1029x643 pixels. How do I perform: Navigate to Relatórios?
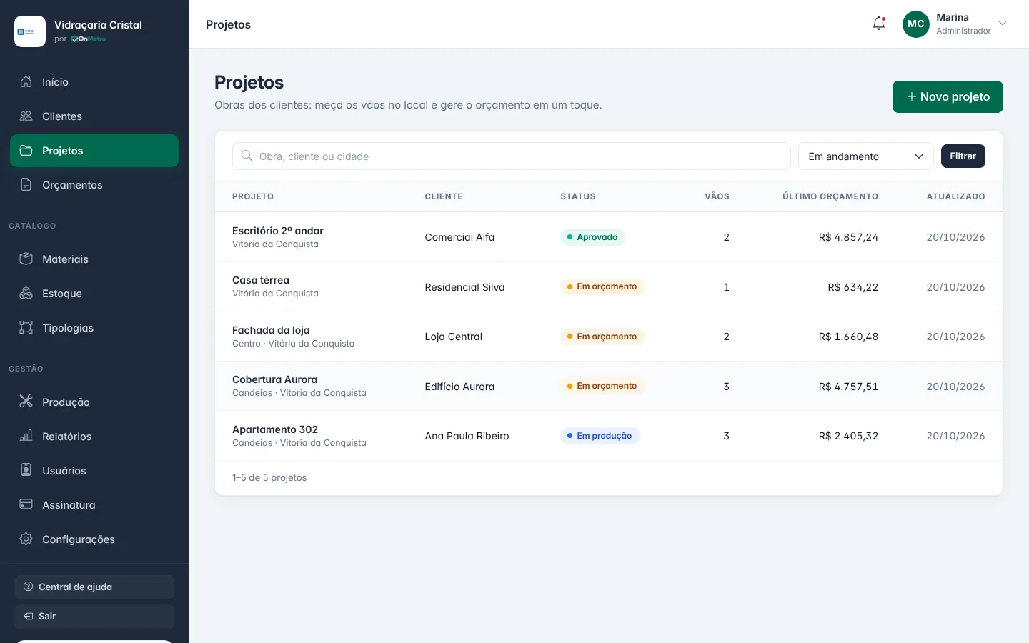(94, 437)
